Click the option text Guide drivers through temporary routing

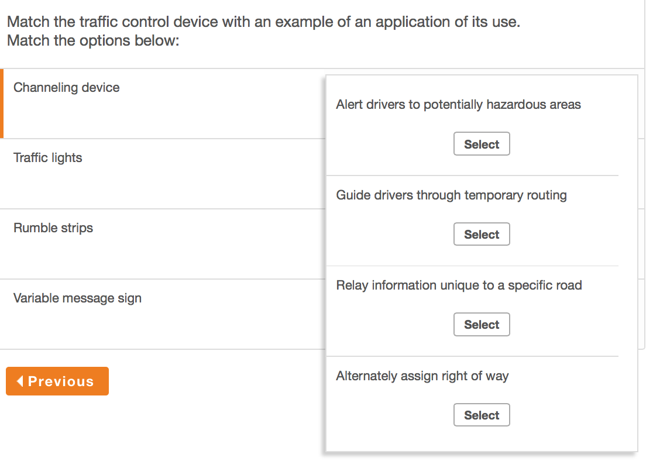pyautogui.click(x=451, y=195)
